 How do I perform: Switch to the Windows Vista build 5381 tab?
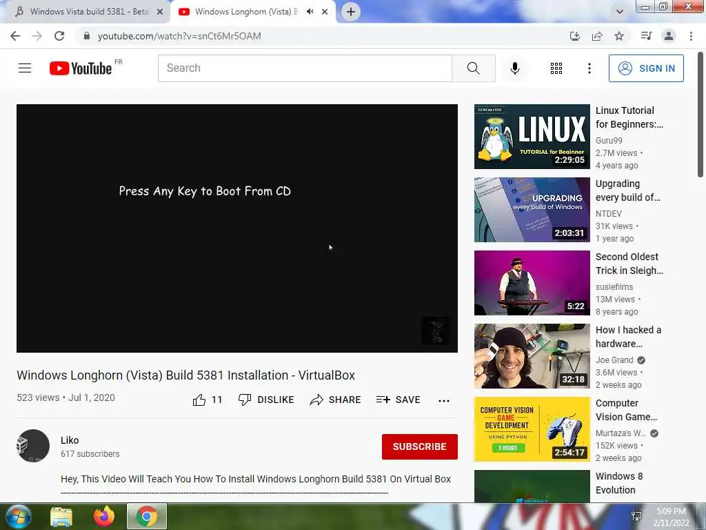pyautogui.click(x=85, y=12)
